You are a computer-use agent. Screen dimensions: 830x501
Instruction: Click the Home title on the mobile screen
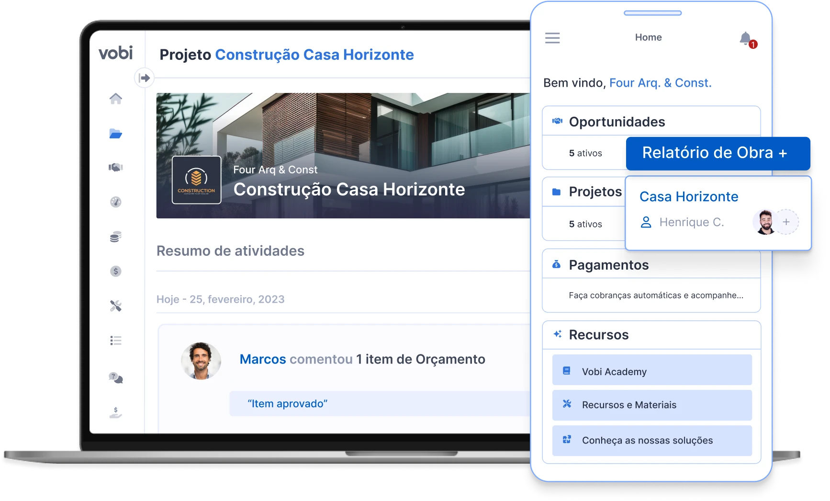click(648, 37)
